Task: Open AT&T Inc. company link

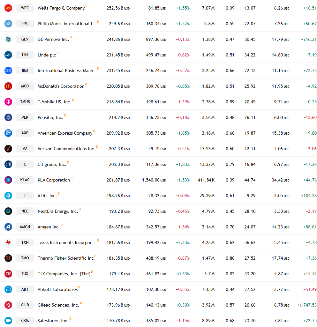Action: click(47, 196)
